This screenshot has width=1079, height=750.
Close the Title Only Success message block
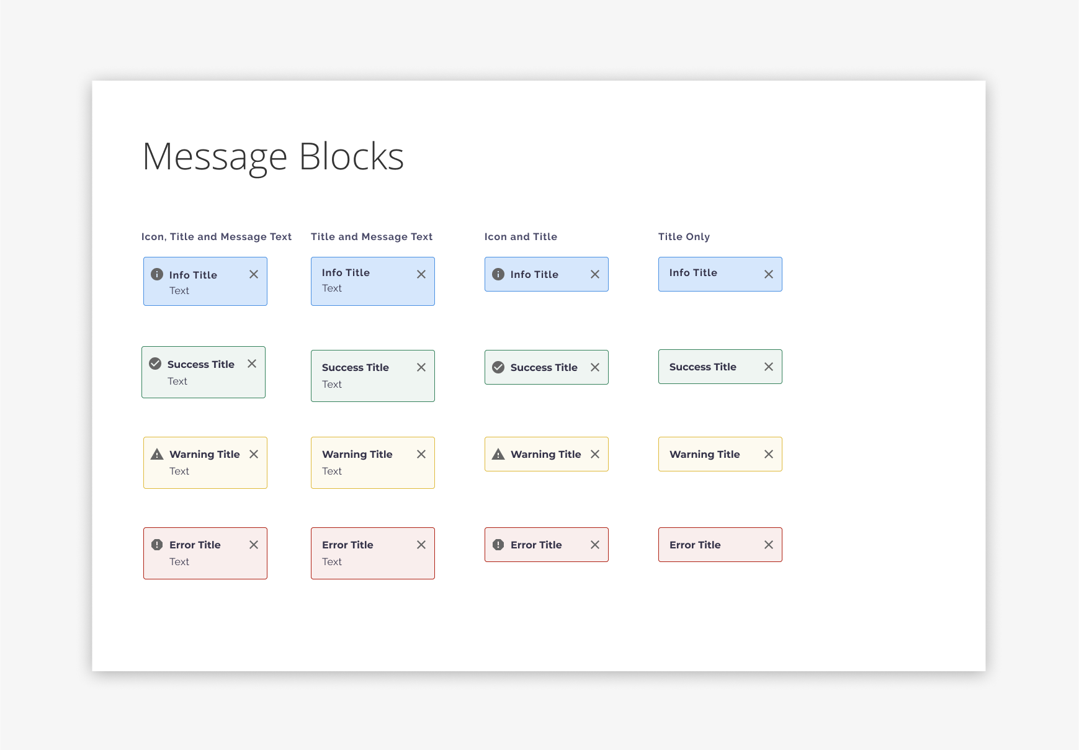coord(769,367)
